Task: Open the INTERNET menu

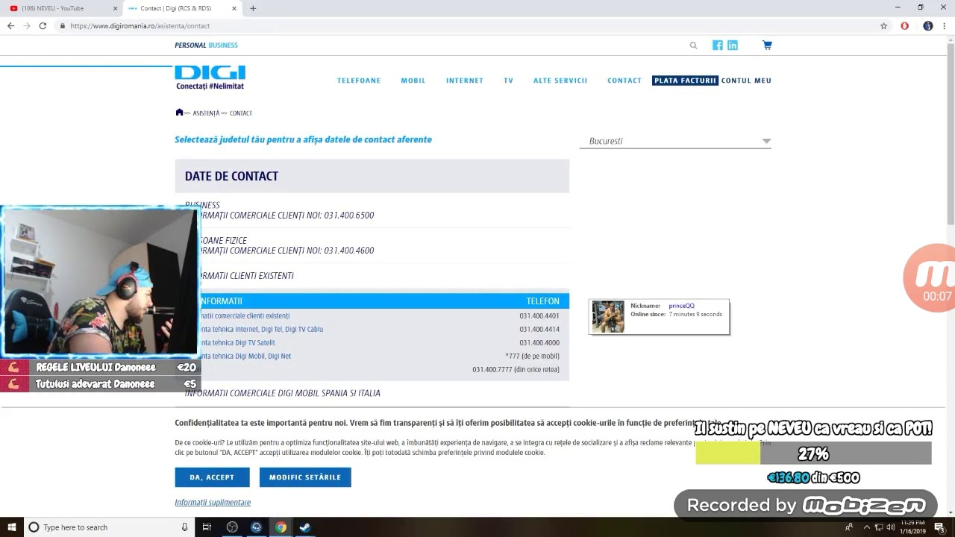Action: 465,81
